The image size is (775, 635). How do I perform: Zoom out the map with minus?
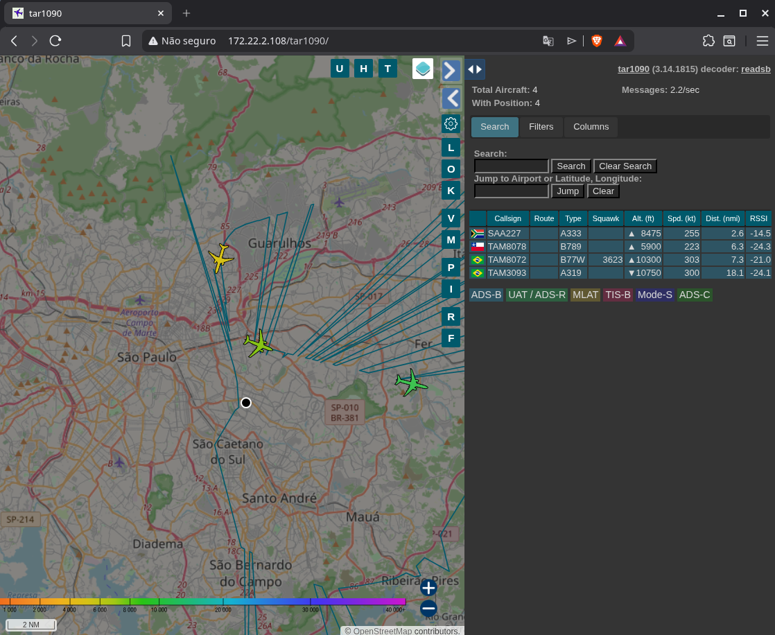pyautogui.click(x=428, y=609)
